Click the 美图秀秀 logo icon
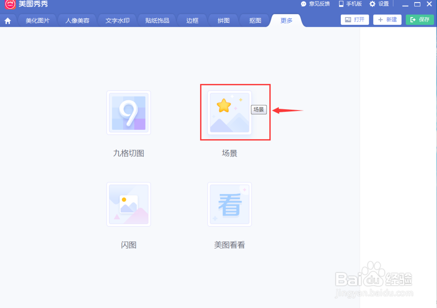Image resolution: width=437 pixels, height=308 pixels. 10,4
